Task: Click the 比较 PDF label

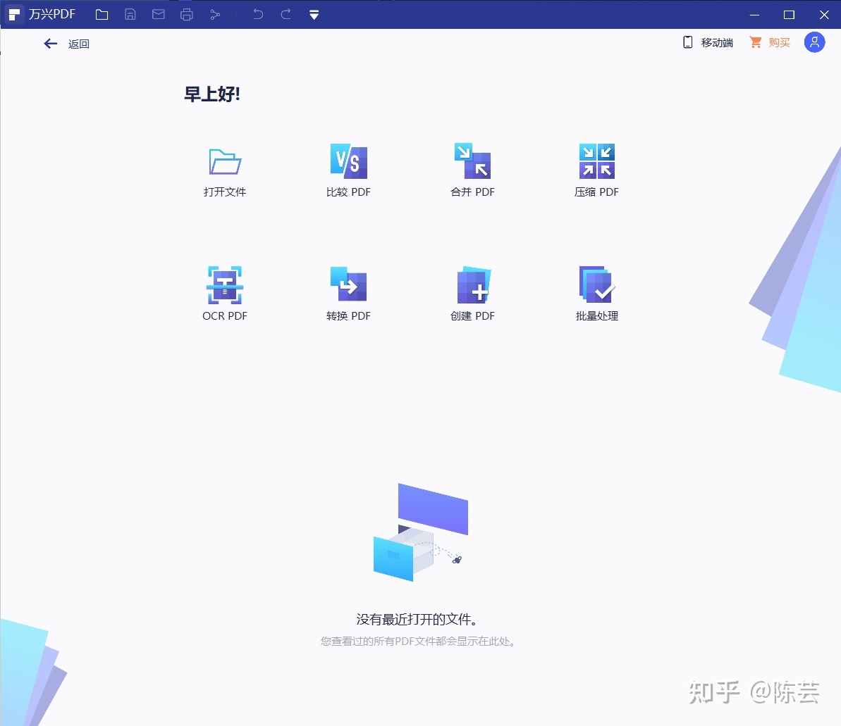Action: pos(349,192)
